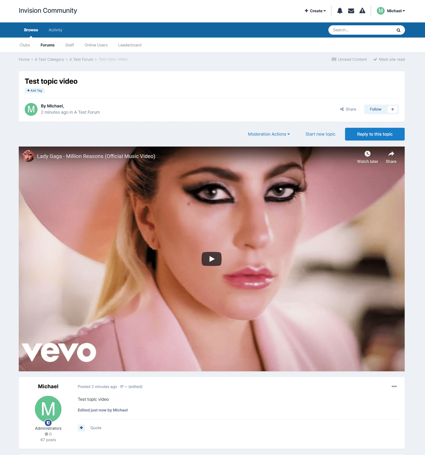425x455 pixels.
Task: Open the Create dropdown menu
Action: click(x=315, y=11)
